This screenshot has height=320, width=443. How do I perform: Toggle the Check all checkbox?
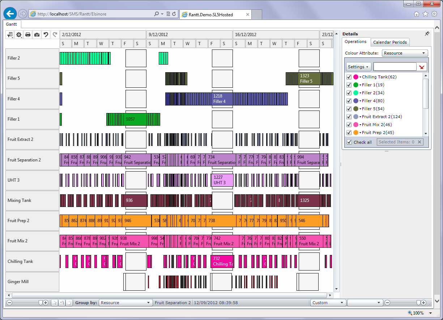coord(349,142)
